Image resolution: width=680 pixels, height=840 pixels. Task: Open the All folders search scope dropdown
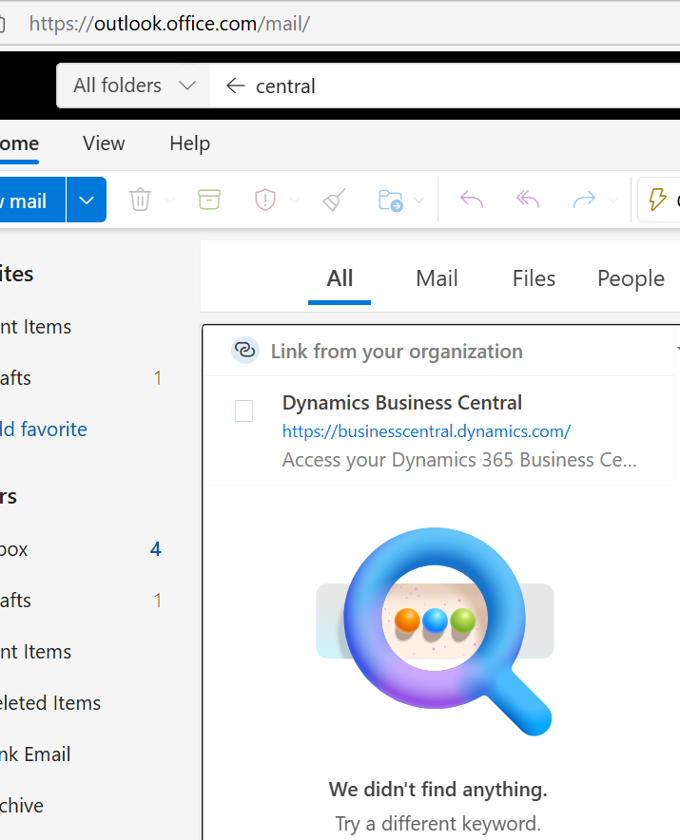[134, 86]
